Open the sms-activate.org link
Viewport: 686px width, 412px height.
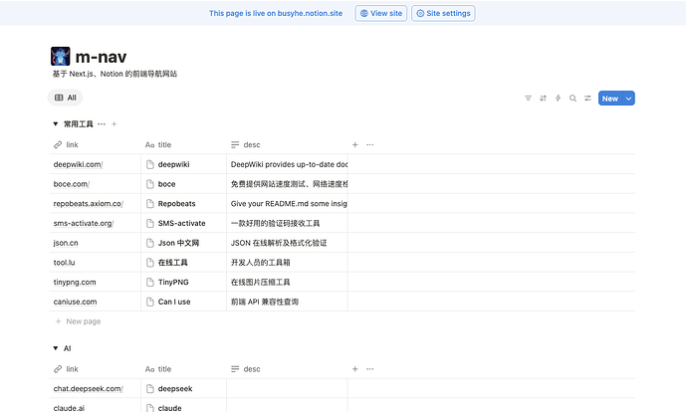coord(84,224)
